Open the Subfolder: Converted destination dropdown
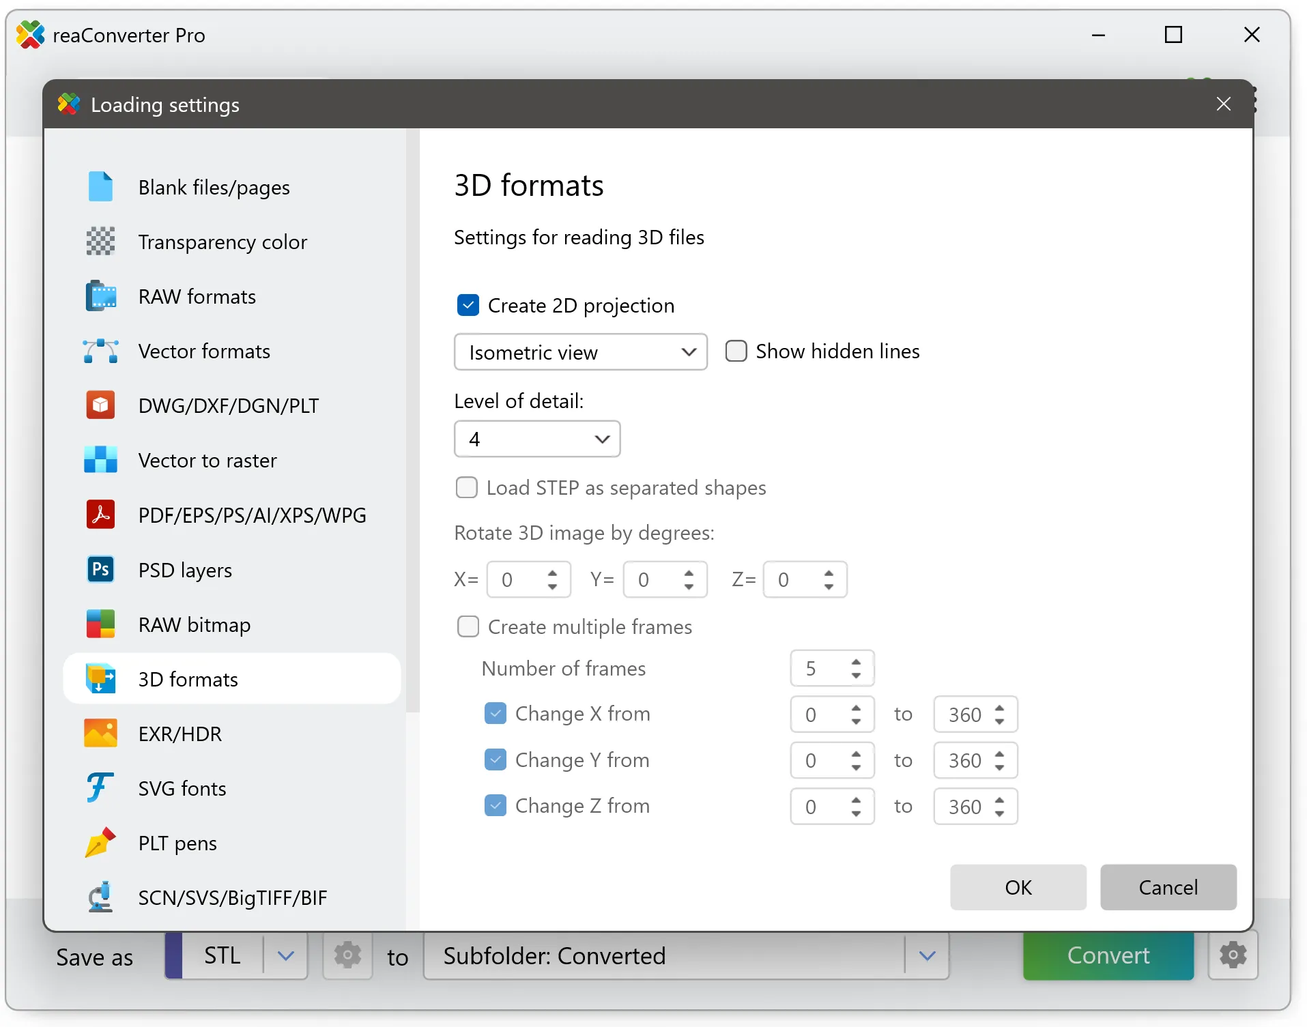The height and width of the screenshot is (1027, 1307). pyautogui.click(x=926, y=956)
